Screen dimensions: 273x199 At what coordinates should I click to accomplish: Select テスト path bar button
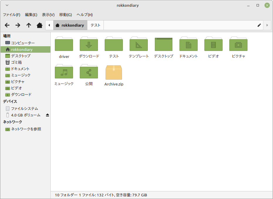pos(95,25)
